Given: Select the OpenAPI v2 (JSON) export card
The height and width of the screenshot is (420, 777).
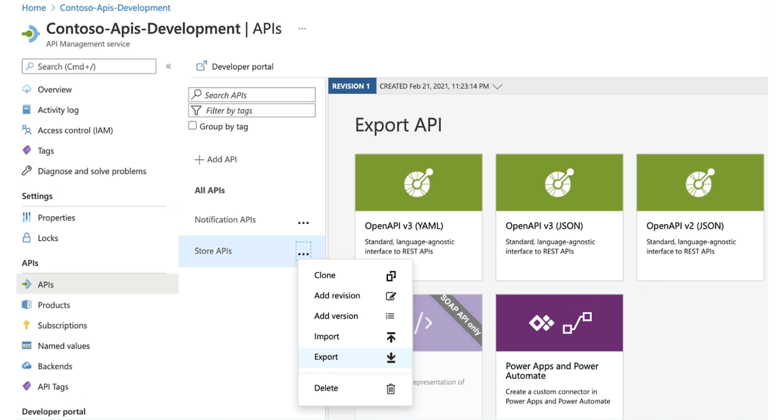Looking at the screenshot, I should tap(700, 217).
